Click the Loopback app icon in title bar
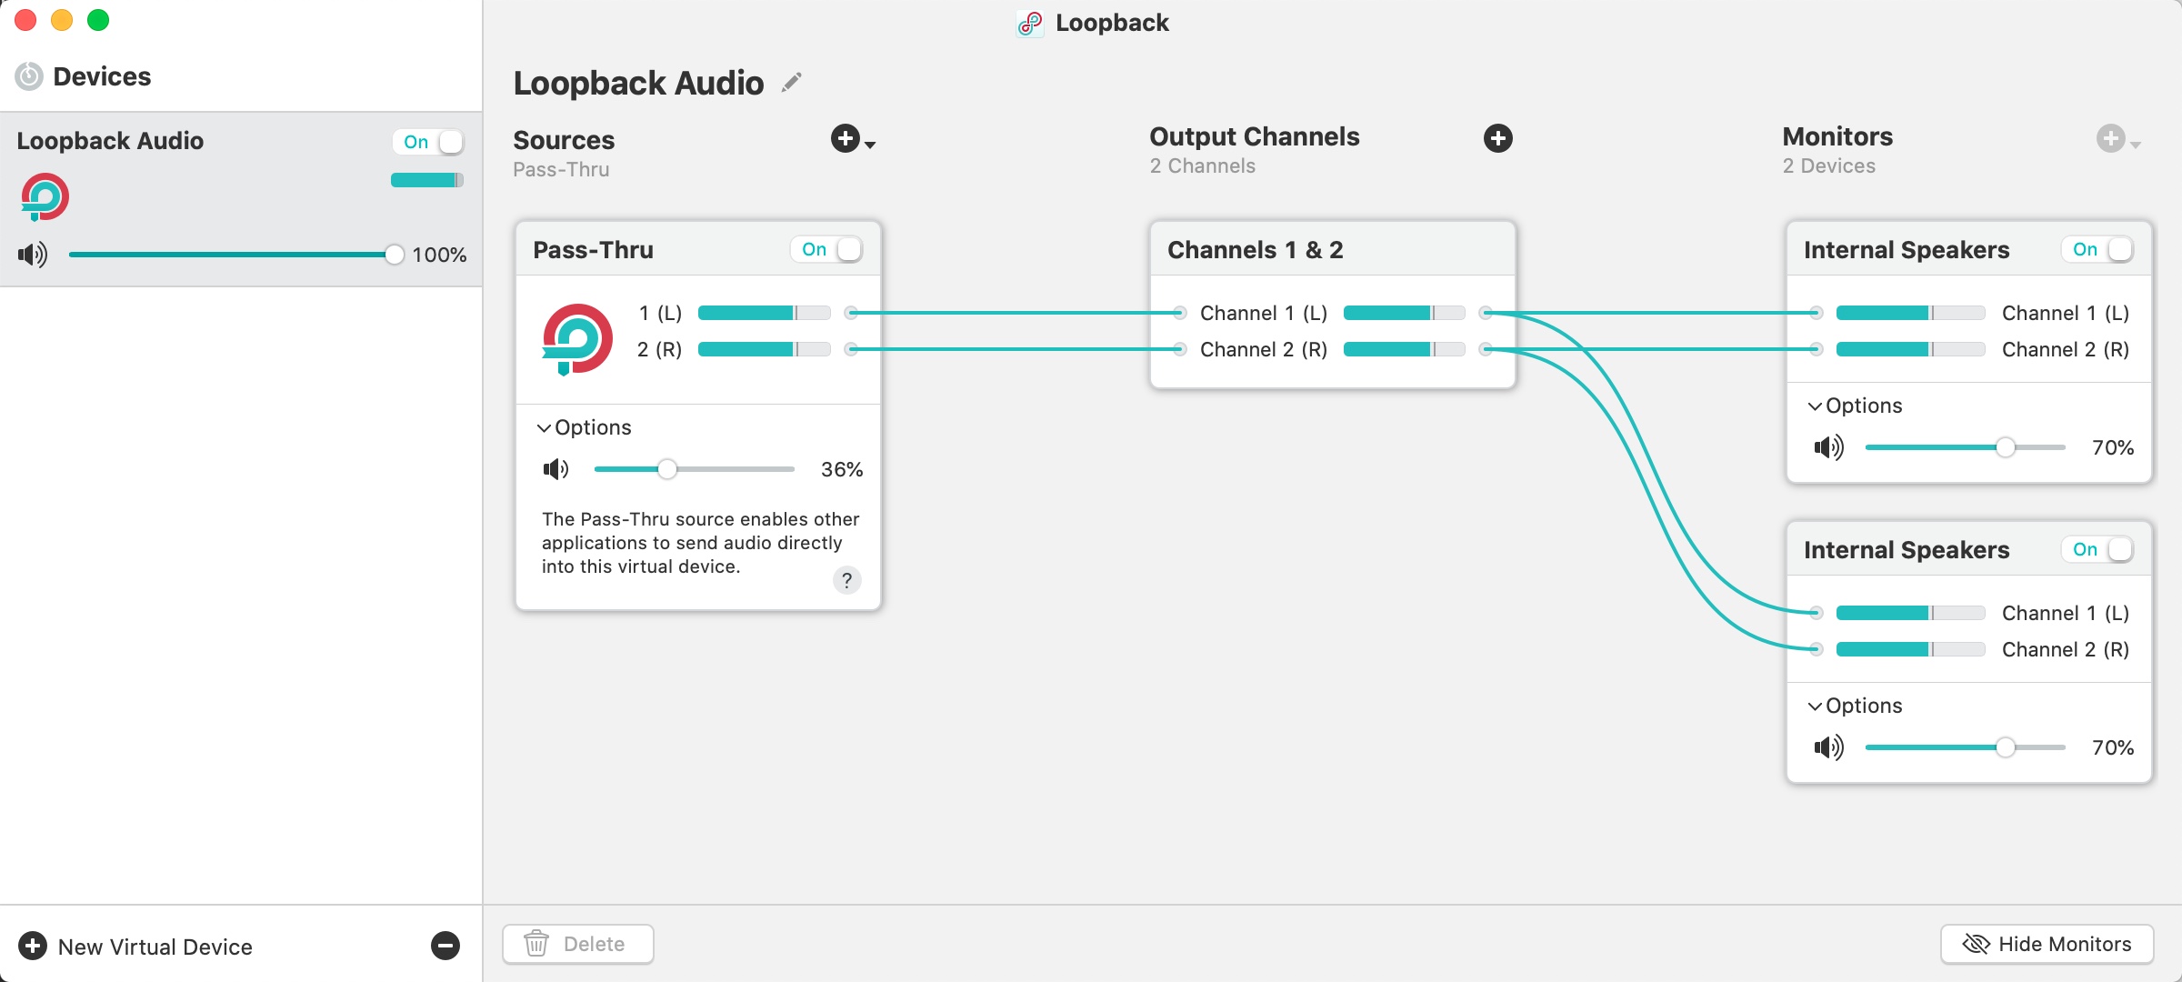The height and width of the screenshot is (982, 2182). [x=1030, y=23]
